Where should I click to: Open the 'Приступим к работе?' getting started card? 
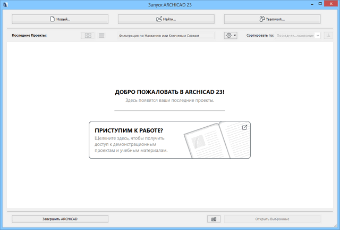point(133,139)
